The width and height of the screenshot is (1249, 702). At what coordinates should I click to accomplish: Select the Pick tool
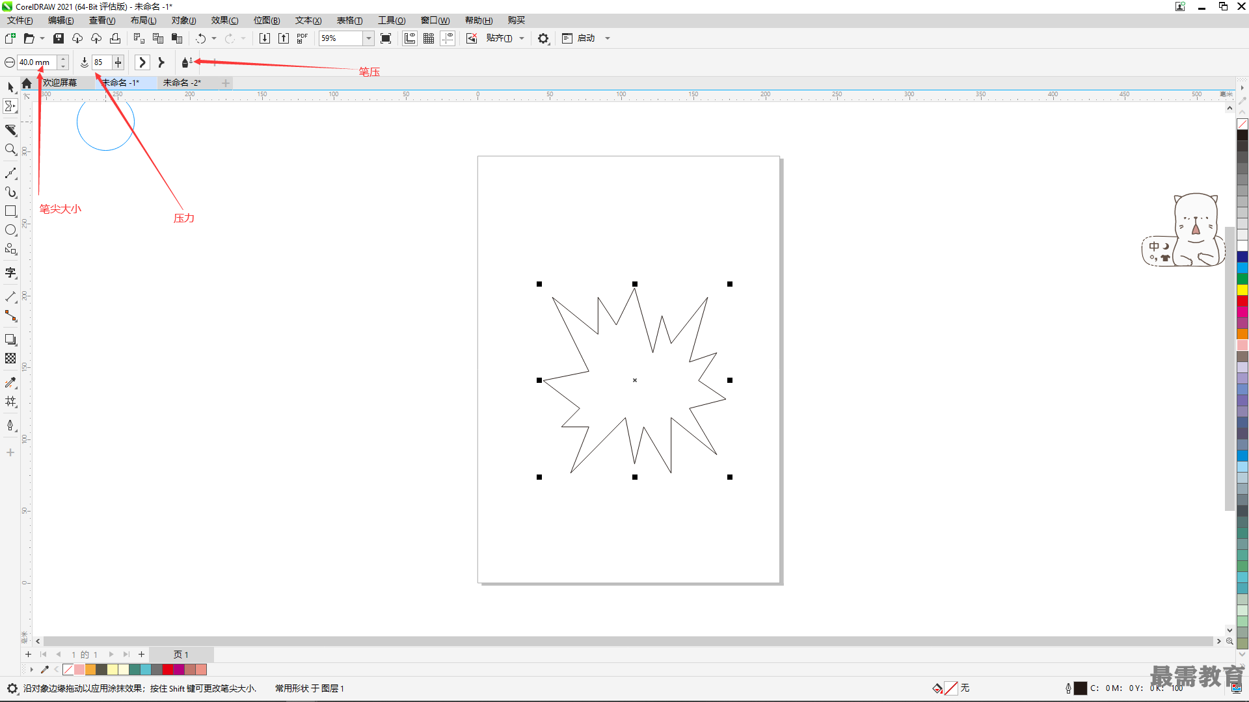tap(10, 86)
